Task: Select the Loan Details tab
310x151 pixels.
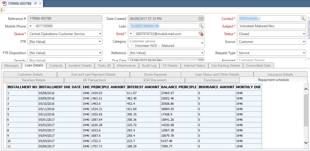Action: 34,65
